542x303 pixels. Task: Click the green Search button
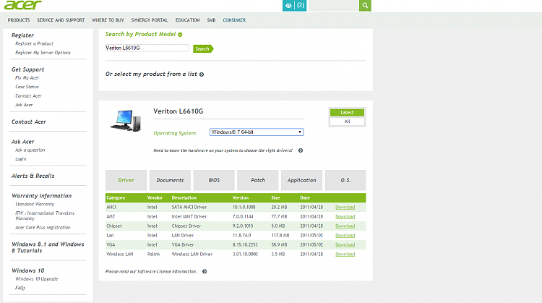pos(203,48)
